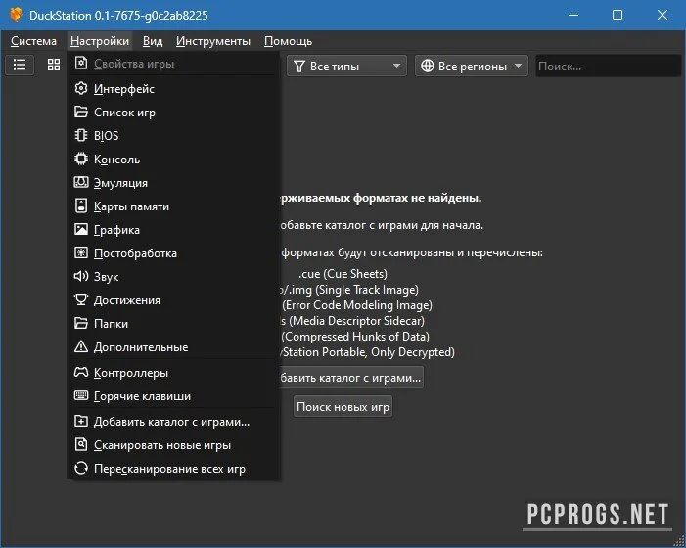The width and height of the screenshot is (686, 548).
Task: Click the Консоль processor icon
Action: (x=81, y=159)
